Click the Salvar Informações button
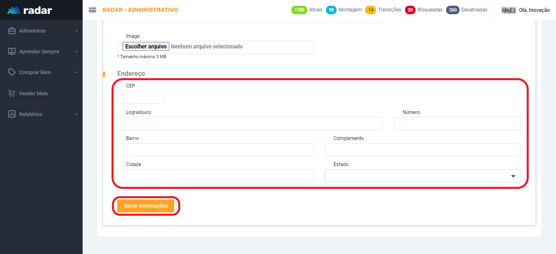556x254 pixels. point(146,206)
